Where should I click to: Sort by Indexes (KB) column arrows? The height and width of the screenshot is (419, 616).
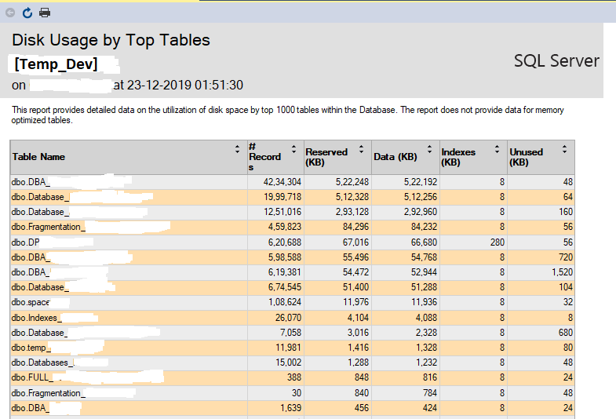[497, 149]
